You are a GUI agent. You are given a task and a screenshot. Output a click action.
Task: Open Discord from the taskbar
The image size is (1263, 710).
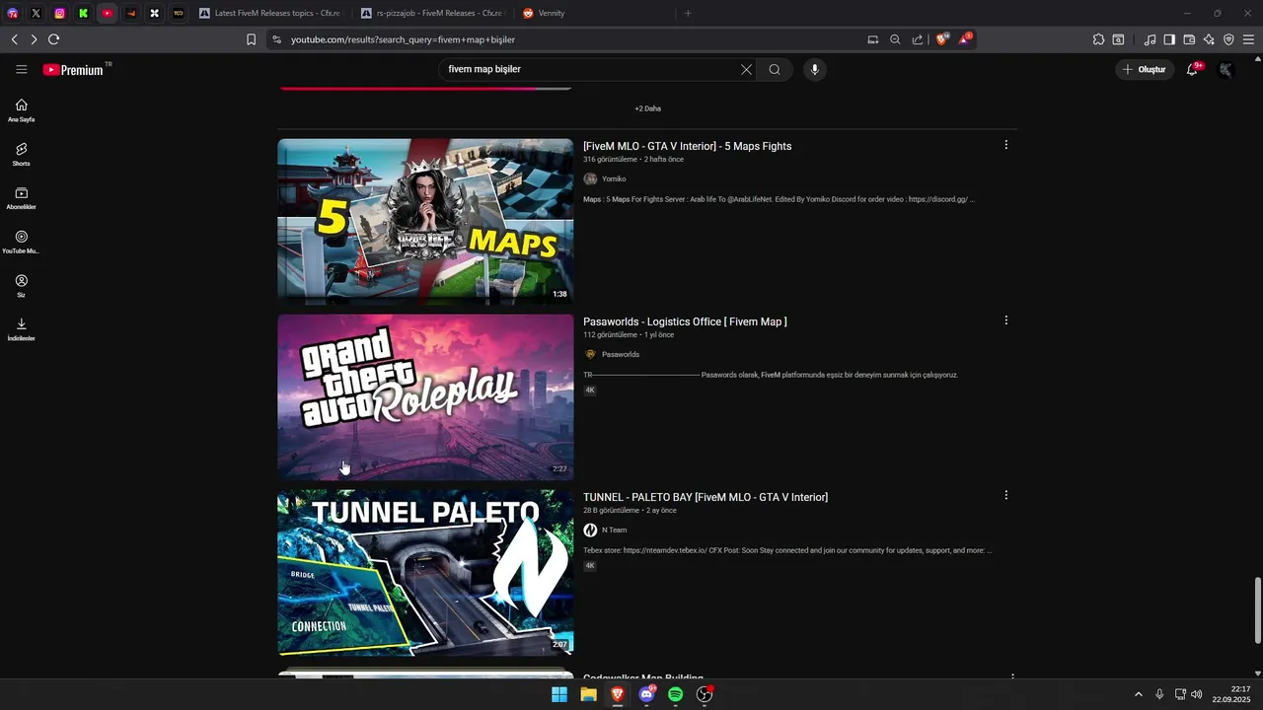(646, 694)
